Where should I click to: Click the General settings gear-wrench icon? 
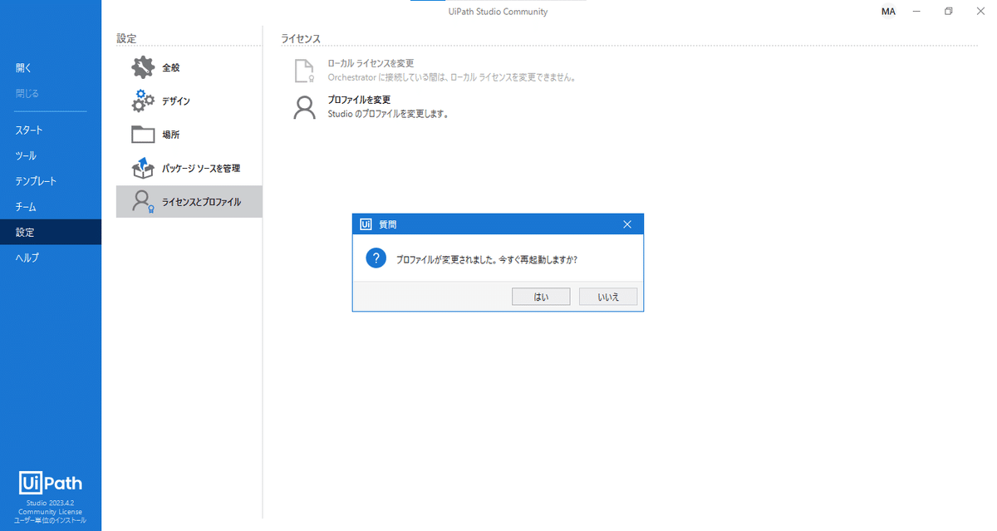point(143,67)
